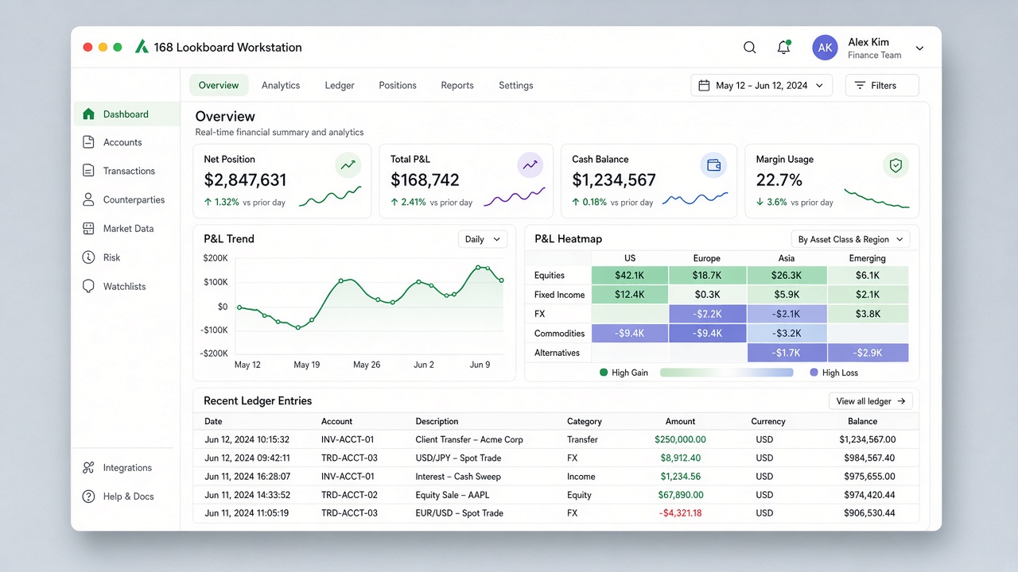Image resolution: width=1018 pixels, height=572 pixels.
Task: Open the Reports tab
Action: pyautogui.click(x=457, y=85)
